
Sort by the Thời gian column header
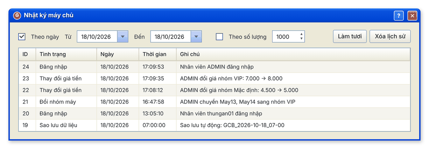[158, 54]
